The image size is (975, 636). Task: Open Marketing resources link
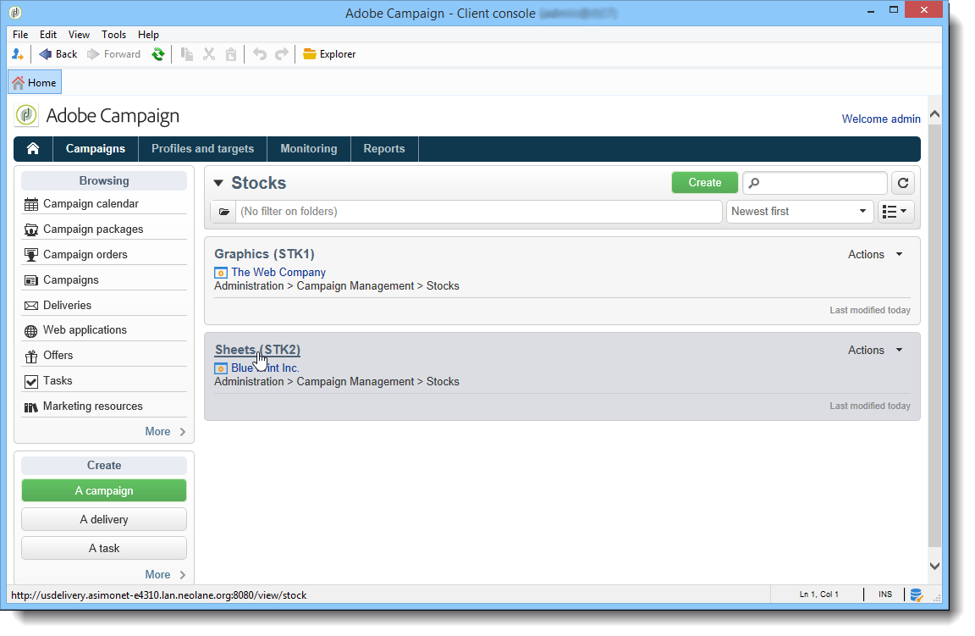click(92, 406)
